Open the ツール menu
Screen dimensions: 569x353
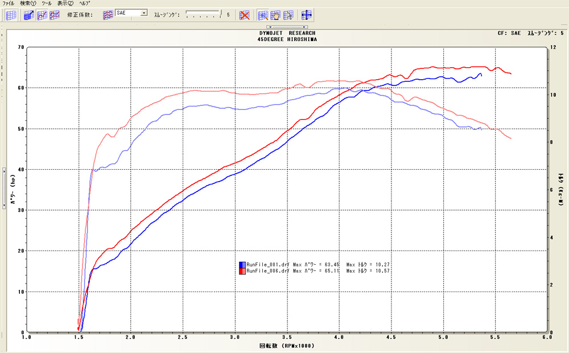[46, 3]
